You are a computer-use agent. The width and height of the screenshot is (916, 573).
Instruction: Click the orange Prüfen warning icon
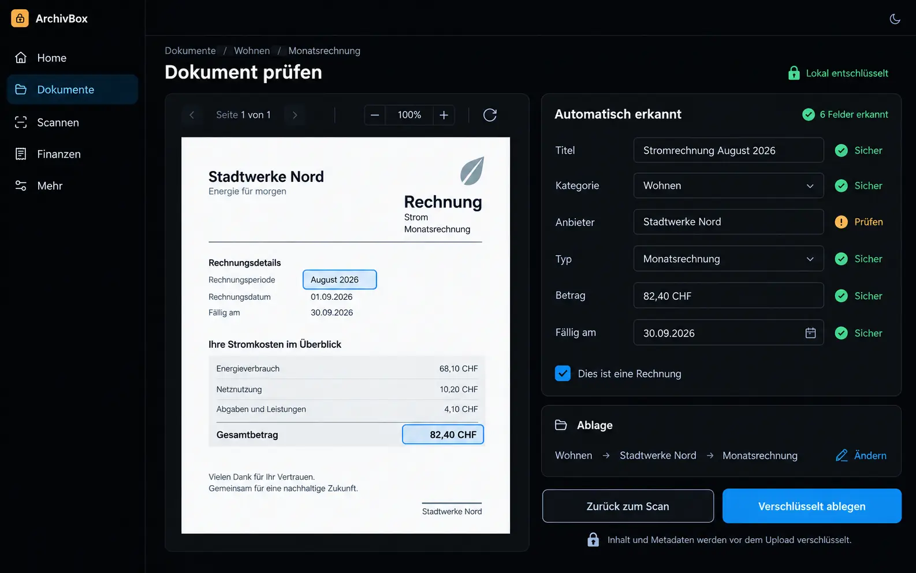click(x=841, y=222)
